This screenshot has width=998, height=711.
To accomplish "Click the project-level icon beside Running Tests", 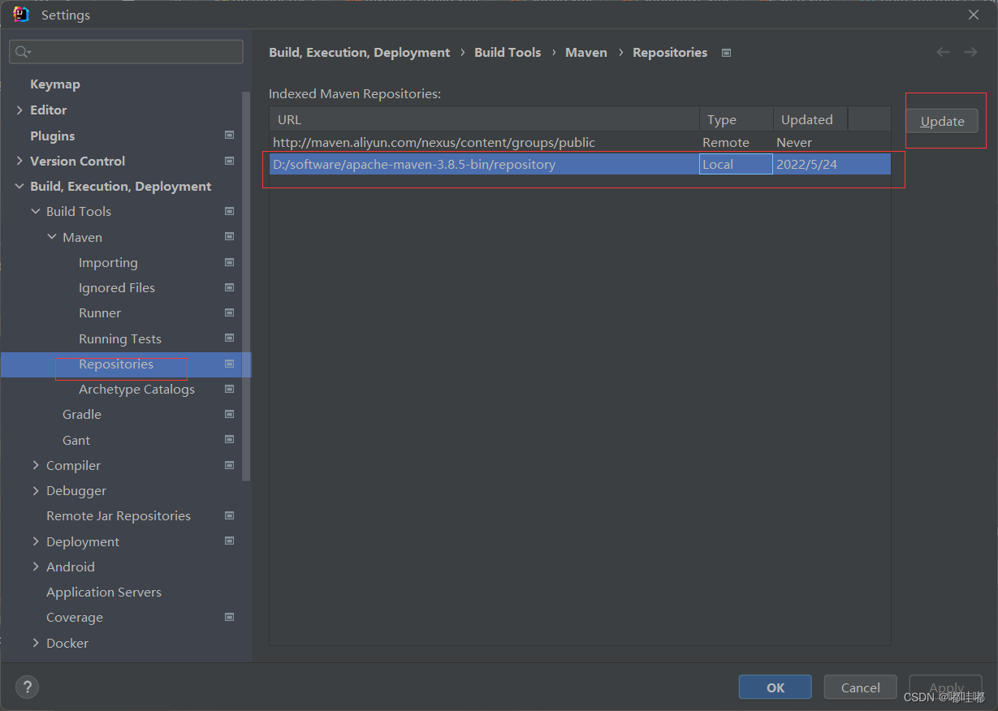I will pos(230,338).
